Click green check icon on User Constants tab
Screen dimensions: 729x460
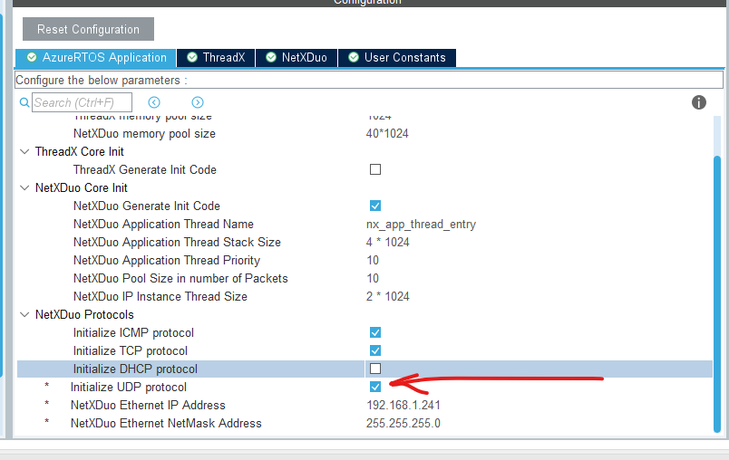coord(354,57)
